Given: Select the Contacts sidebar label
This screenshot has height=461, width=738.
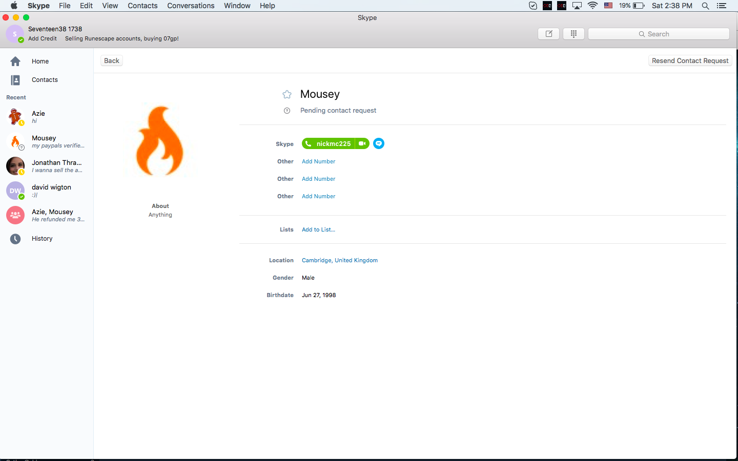Looking at the screenshot, I should [x=45, y=80].
